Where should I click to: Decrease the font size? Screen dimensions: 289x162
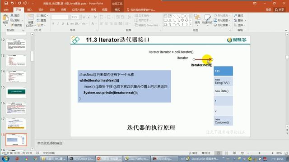click(x=89, y=17)
